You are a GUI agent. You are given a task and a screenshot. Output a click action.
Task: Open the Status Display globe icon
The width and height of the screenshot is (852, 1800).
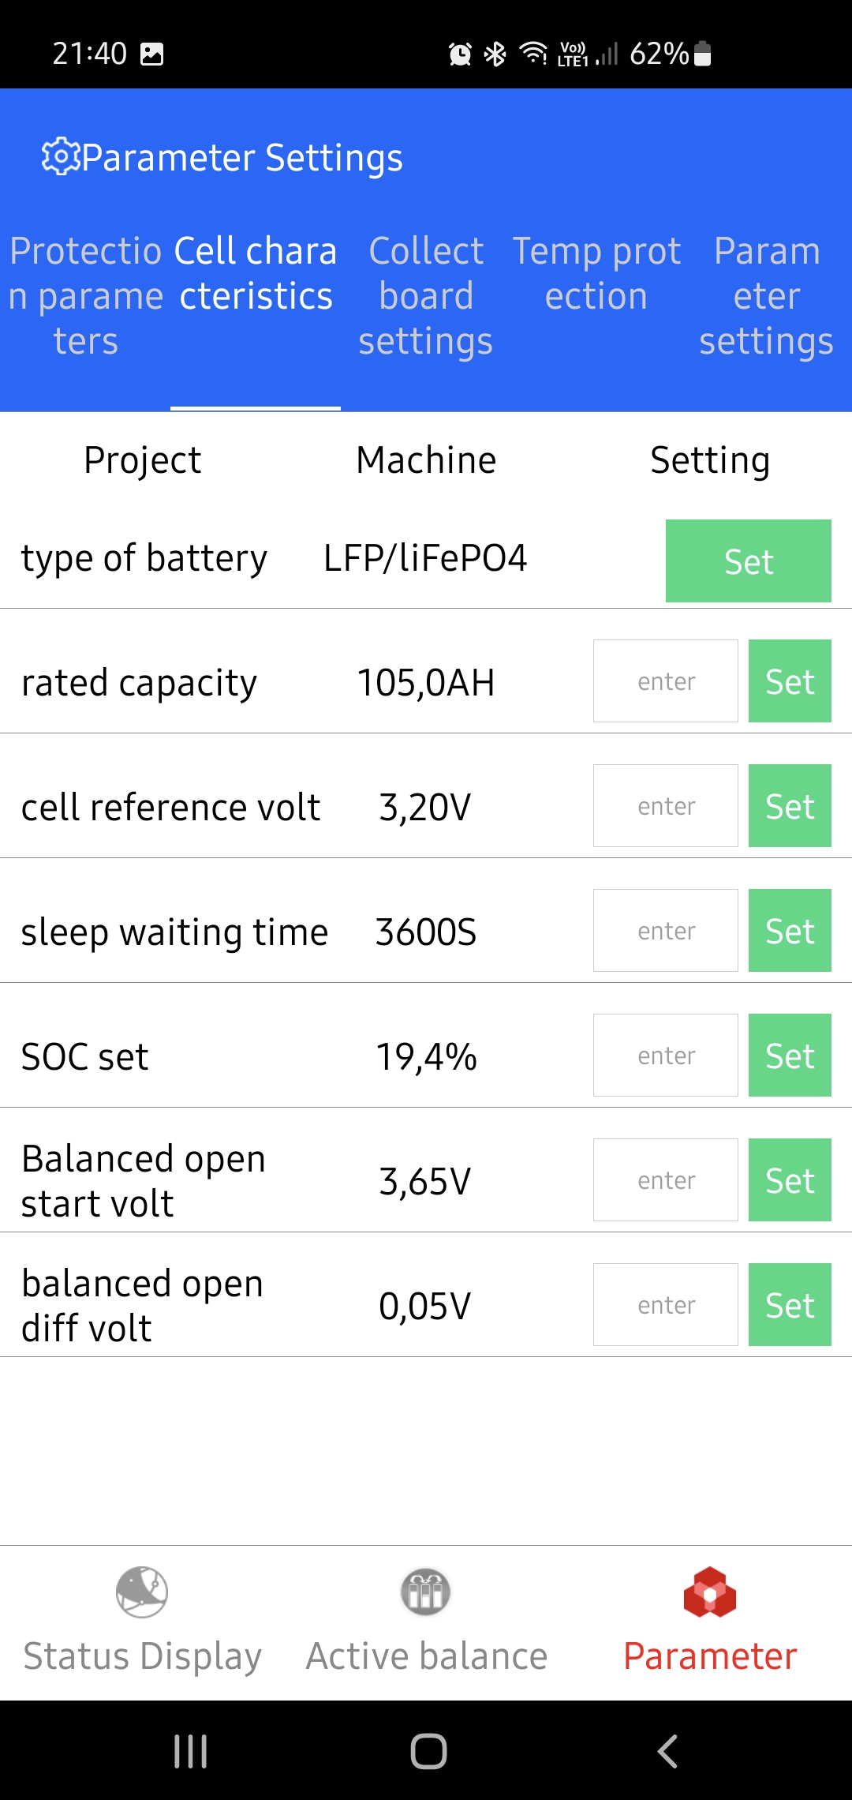pos(142,1592)
